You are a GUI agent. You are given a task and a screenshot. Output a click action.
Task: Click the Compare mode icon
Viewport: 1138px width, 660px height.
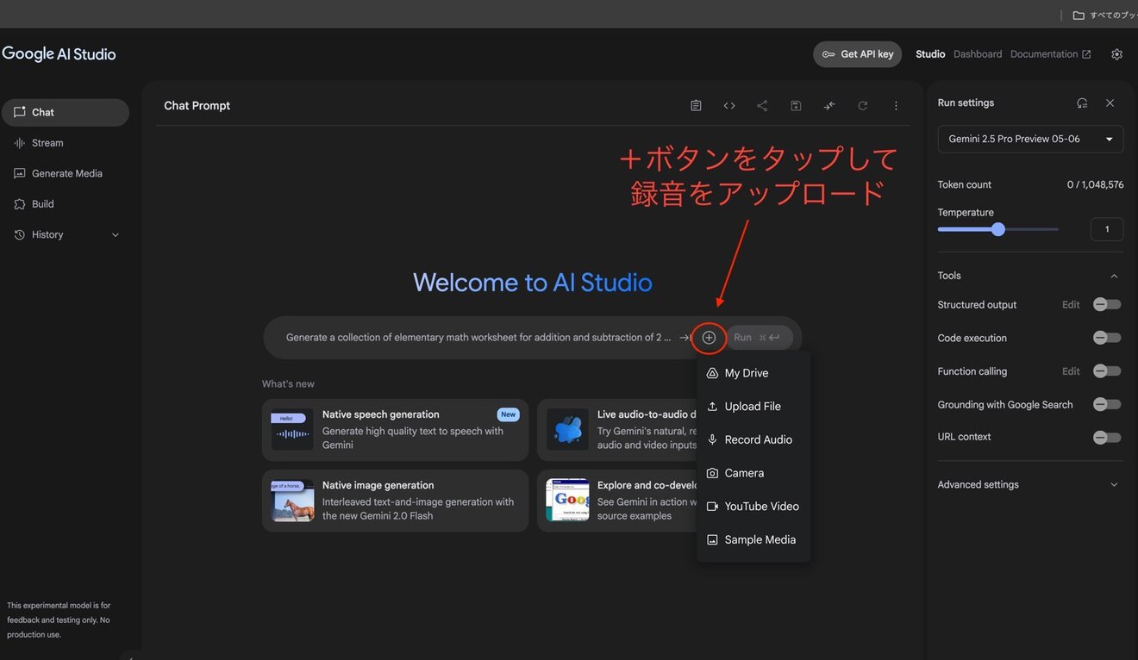coord(829,105)
